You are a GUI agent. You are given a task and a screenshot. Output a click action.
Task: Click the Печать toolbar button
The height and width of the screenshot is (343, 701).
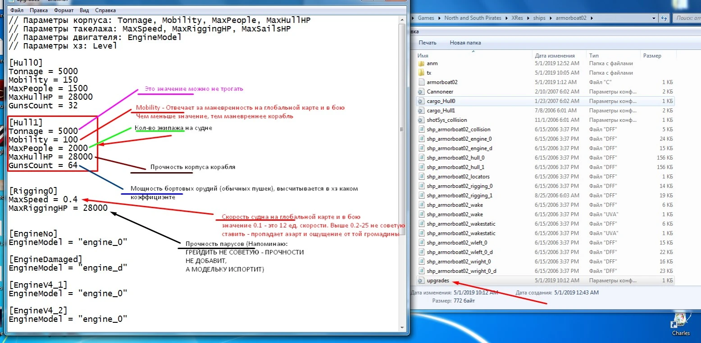[x=427, y=43]
